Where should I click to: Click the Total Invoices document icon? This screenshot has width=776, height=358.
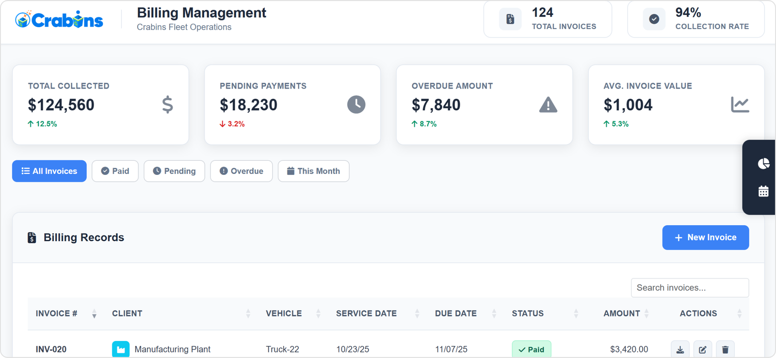[x=510, y=19]
